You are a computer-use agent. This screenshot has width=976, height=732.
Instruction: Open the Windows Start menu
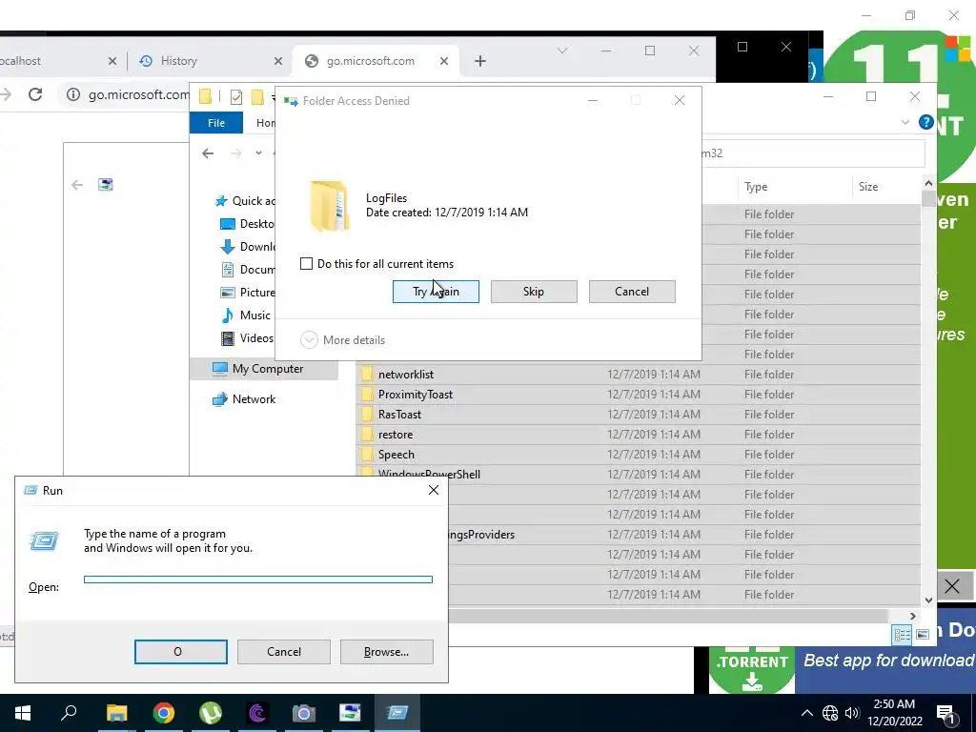(x=23, y=713)
